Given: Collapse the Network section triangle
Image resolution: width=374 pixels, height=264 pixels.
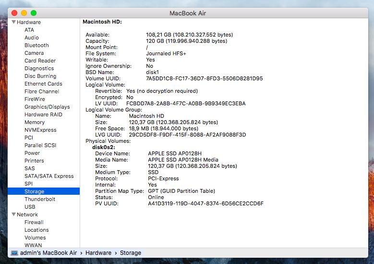Looking at the screenshot, I should click(14, 214).
